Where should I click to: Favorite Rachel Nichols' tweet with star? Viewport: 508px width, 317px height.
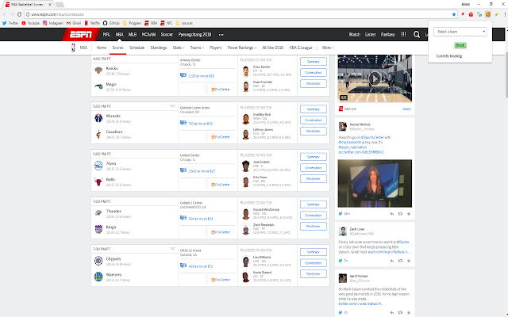coord(409,214)
